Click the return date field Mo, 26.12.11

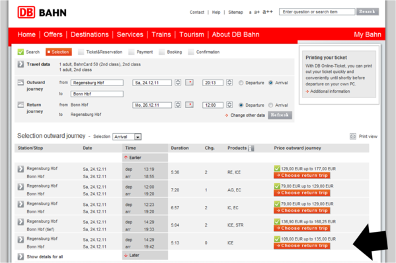tap(152, 105)
